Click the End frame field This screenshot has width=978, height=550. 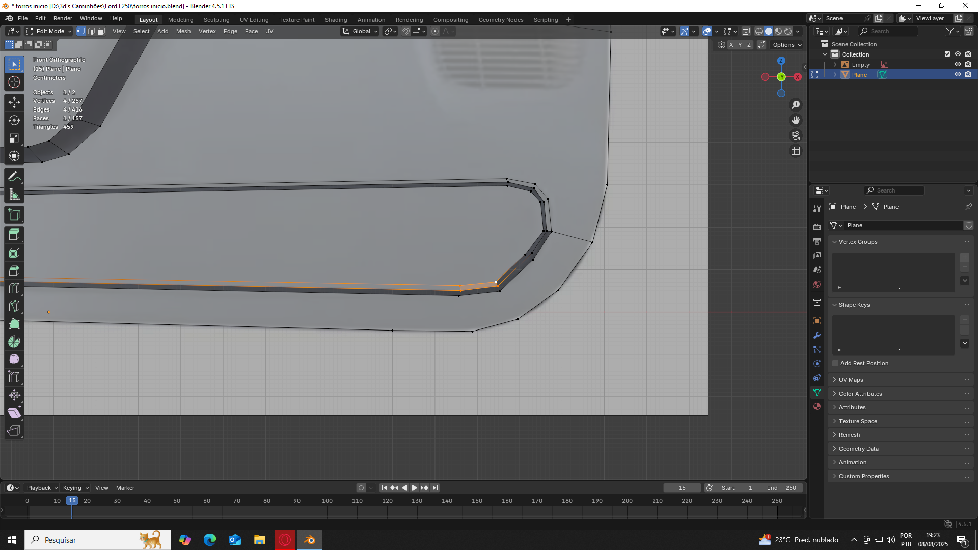781,488
